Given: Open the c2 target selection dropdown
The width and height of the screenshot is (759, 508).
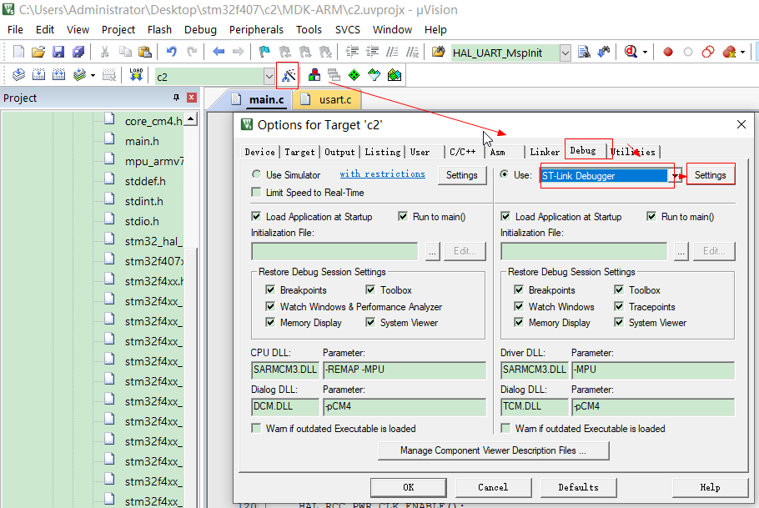Looking at the screenshot, I should [269, 76].
